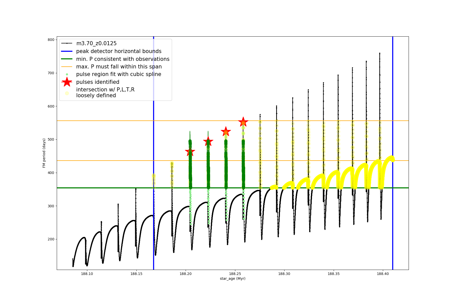Image resolution: width=454 pixels, height=303 pixels.
Task: Select the blue line sample in the legend
Action: pyautogui.click(x=67, y=51)
